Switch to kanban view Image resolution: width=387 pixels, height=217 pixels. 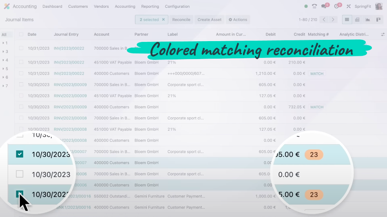[x=378, y=20]
